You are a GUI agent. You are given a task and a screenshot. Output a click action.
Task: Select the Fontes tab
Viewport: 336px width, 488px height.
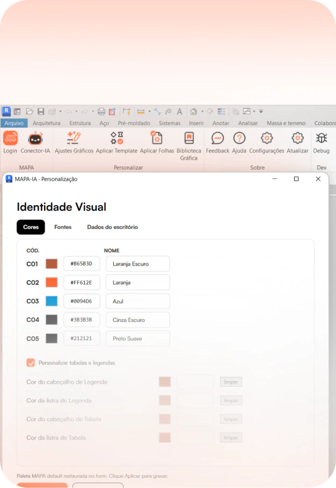click(x=63, y=227)
